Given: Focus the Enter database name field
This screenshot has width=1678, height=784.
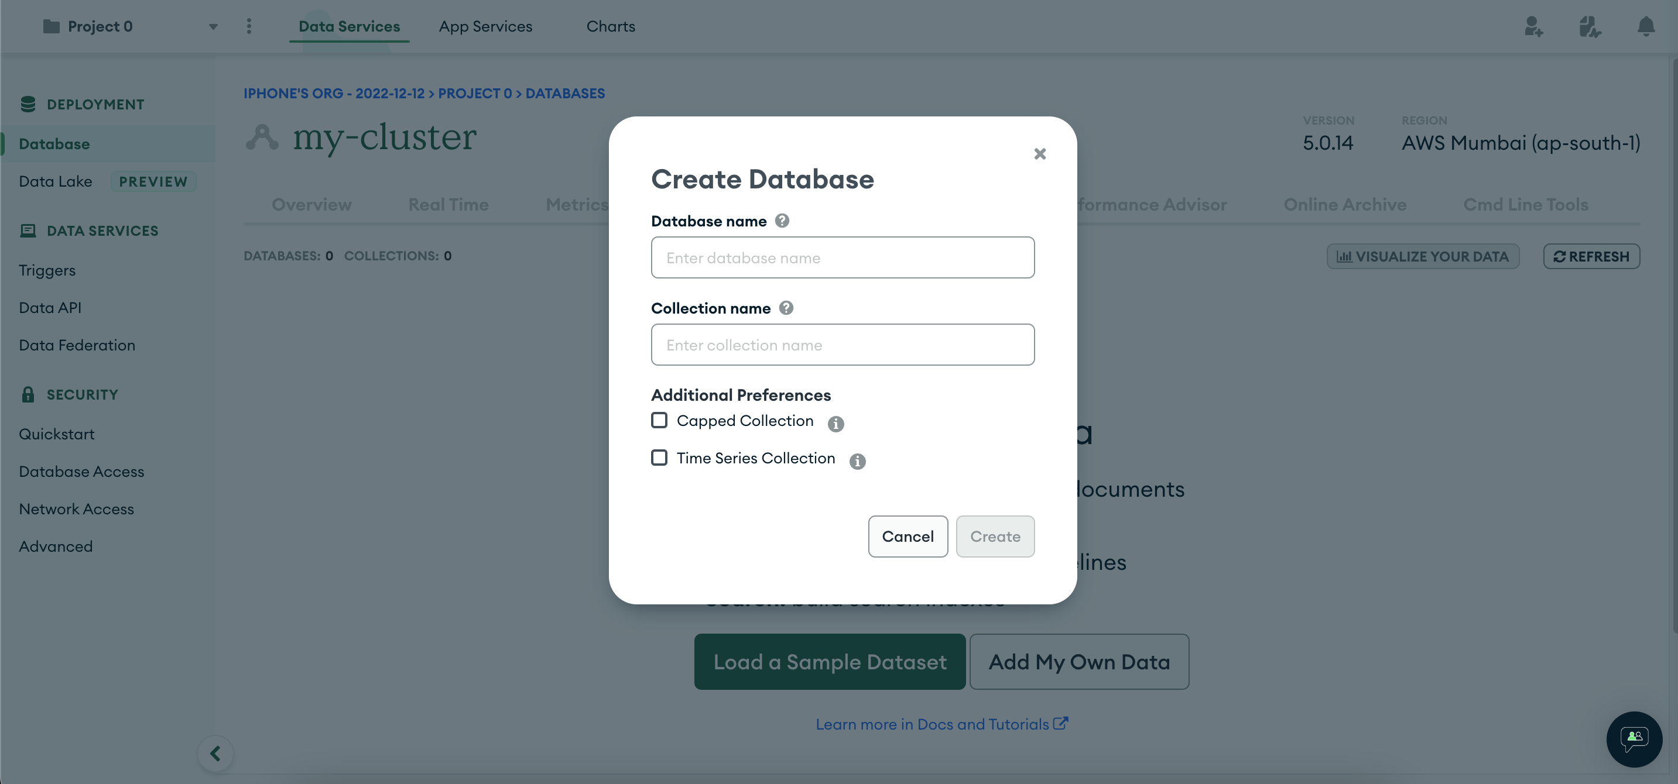Looking at the screenshot, I should [x=843, y=257].
